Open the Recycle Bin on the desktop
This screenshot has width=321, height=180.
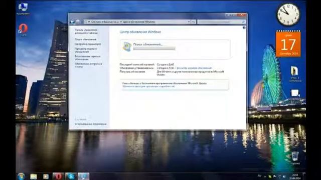click(x=295, y=158)
